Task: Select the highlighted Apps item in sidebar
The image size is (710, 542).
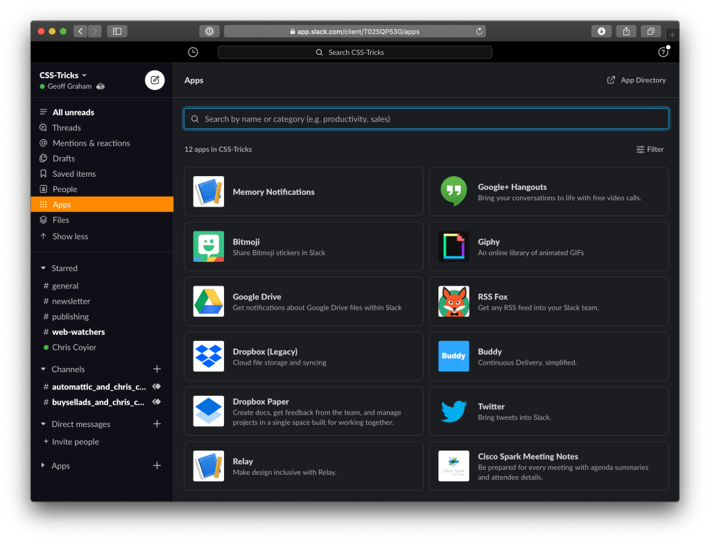Action: point(102,204)
